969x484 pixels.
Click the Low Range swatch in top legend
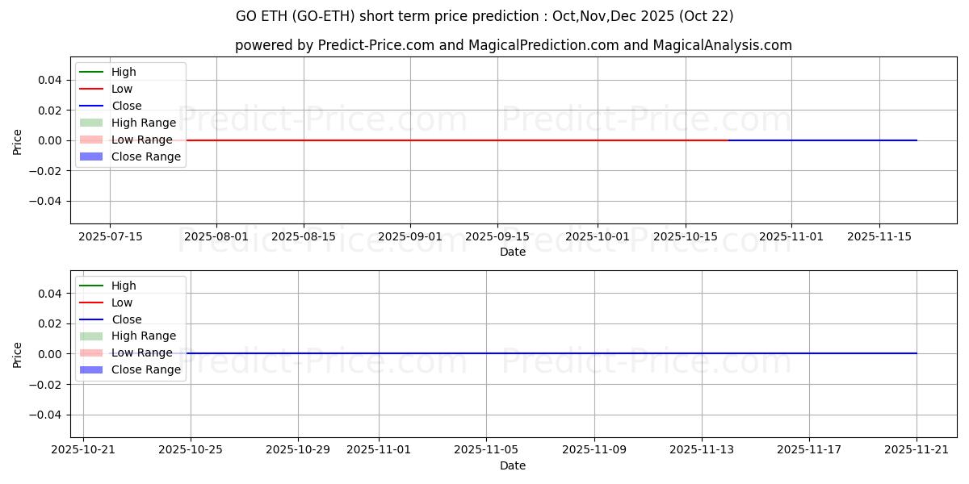[91, 140]
